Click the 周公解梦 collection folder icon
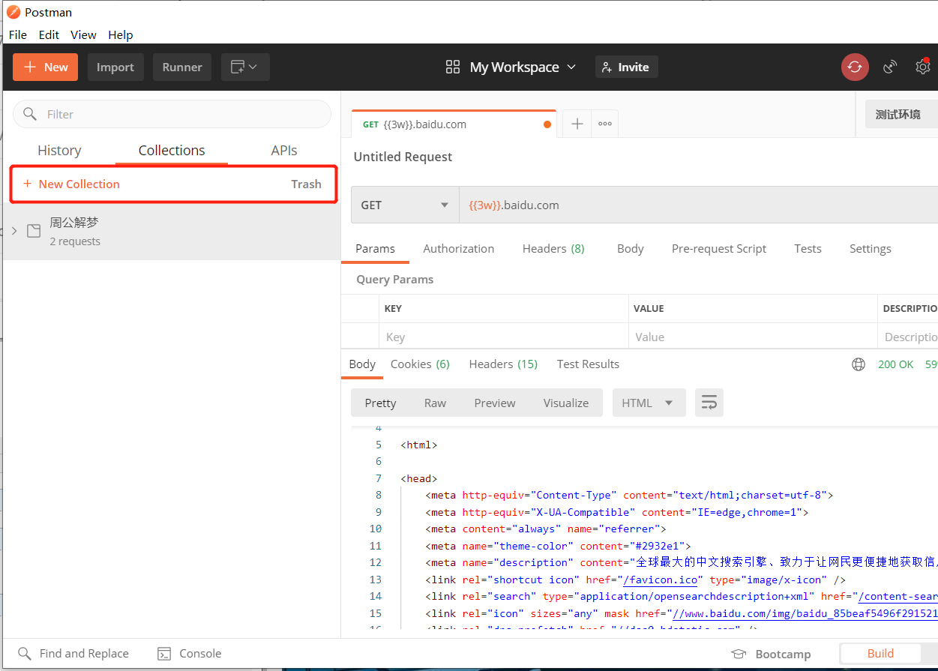The height and width of the screenshot is (671, 938). coord(34,231)
